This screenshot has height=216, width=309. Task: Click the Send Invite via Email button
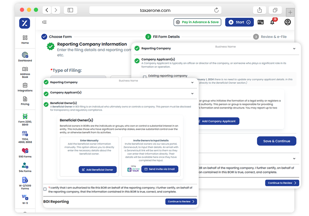159,169
